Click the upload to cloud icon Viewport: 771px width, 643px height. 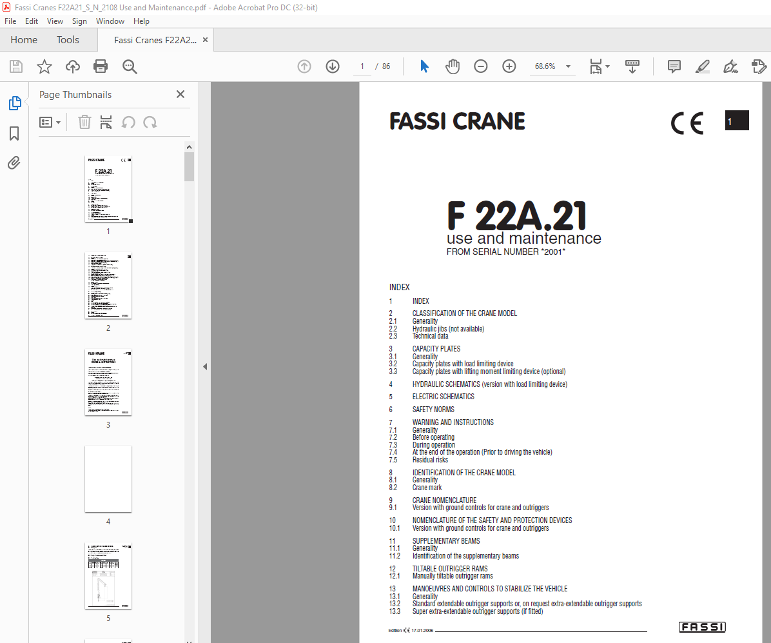[x=73, y=66]
